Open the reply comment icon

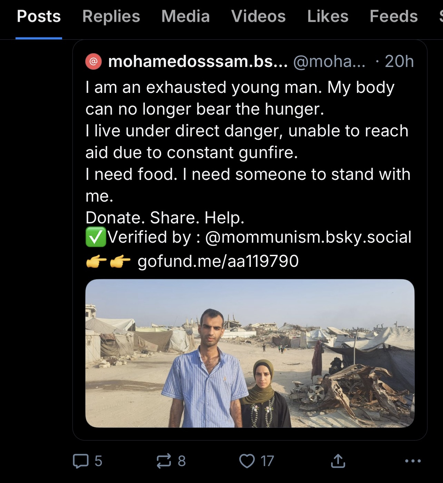80,461
